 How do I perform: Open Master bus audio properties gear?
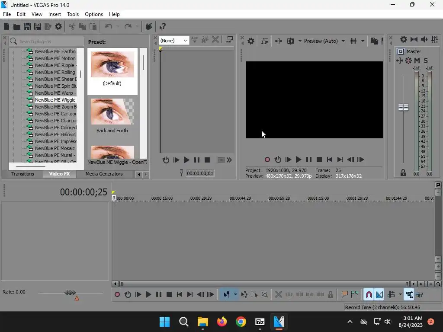[x=404, y=39]
